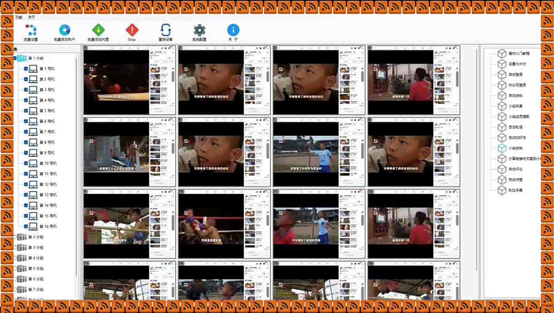Open device screen thumbnail number 4
Image resolution: width=554 pixels, height=313 pixels.
(x=414, y=80)
